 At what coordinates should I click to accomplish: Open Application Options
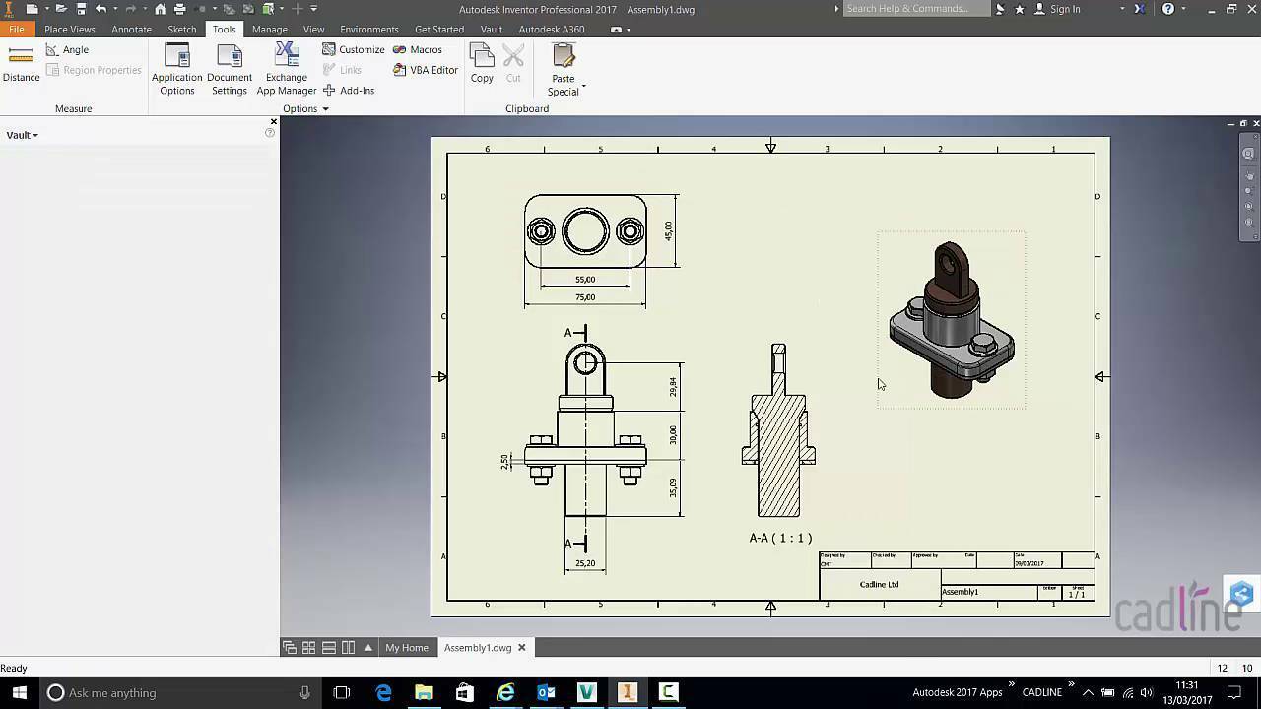point(177,69)
